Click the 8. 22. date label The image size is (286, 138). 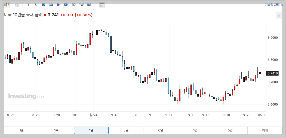click(11, 115)
